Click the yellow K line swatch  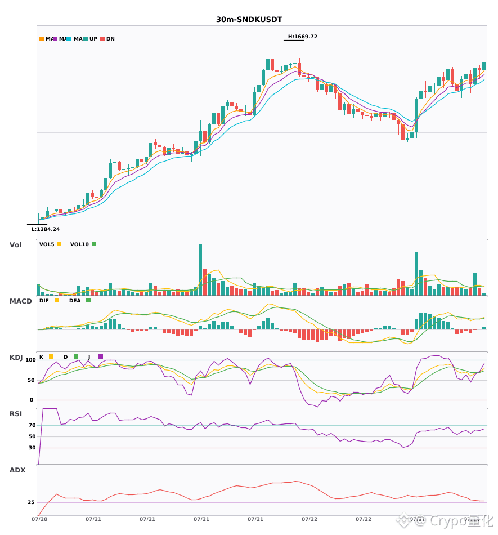click(x=51, y=356)
